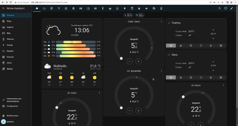Viewport: 238px width, 126px height.
Task: Open AC María card options menu
Action: pyautogui.click(x=223, y=85)
